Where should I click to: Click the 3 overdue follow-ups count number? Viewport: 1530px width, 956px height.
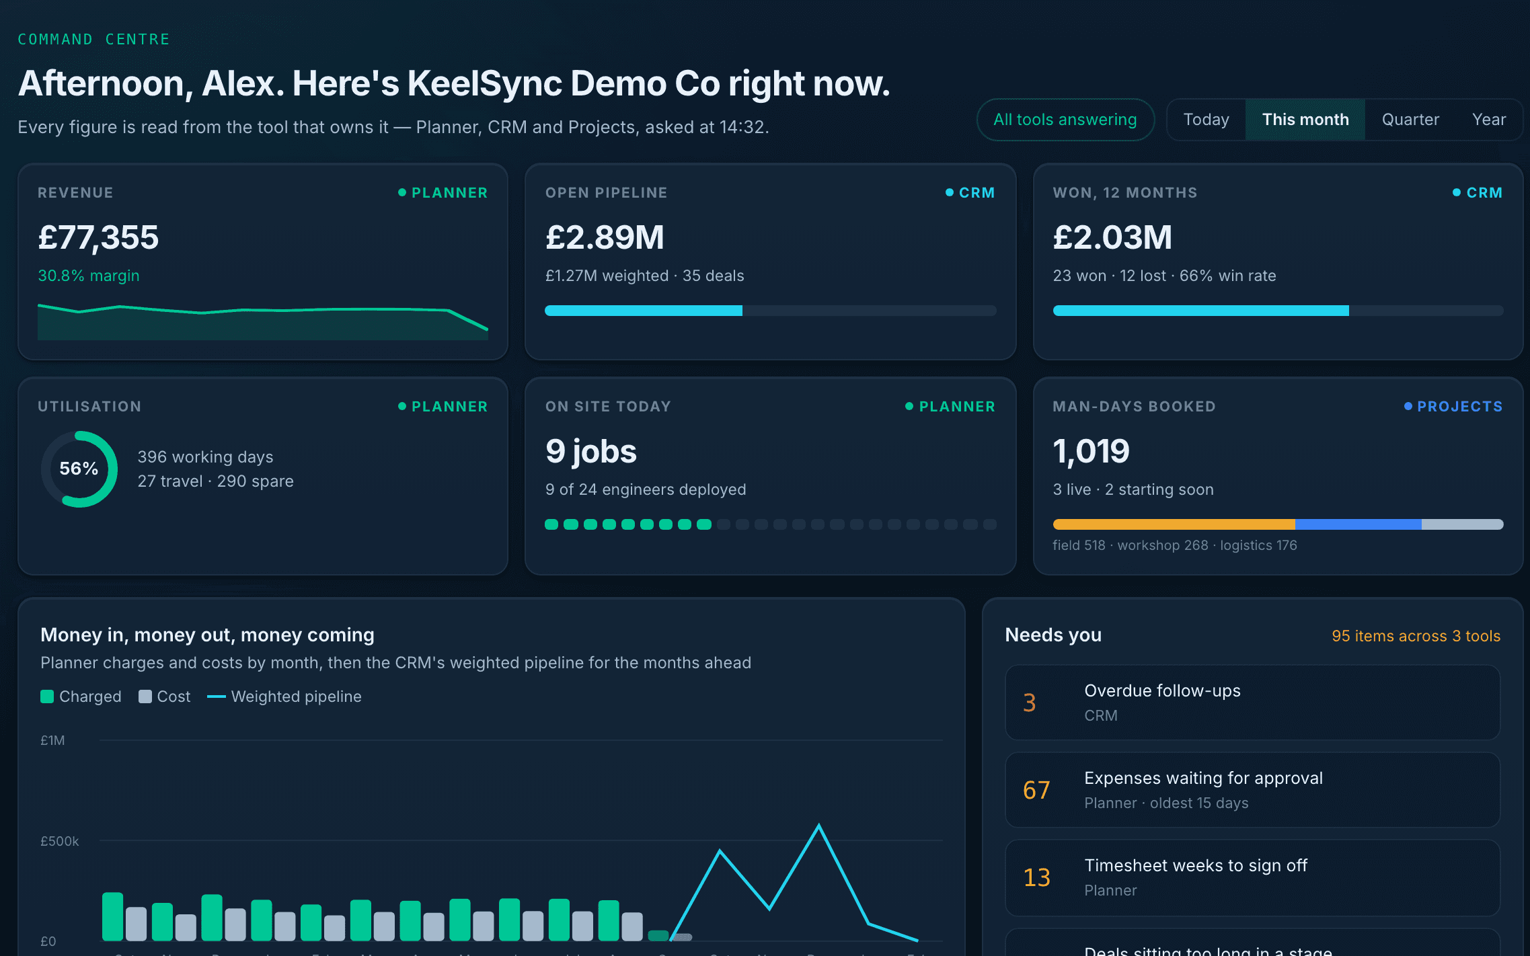[1029, 703]
